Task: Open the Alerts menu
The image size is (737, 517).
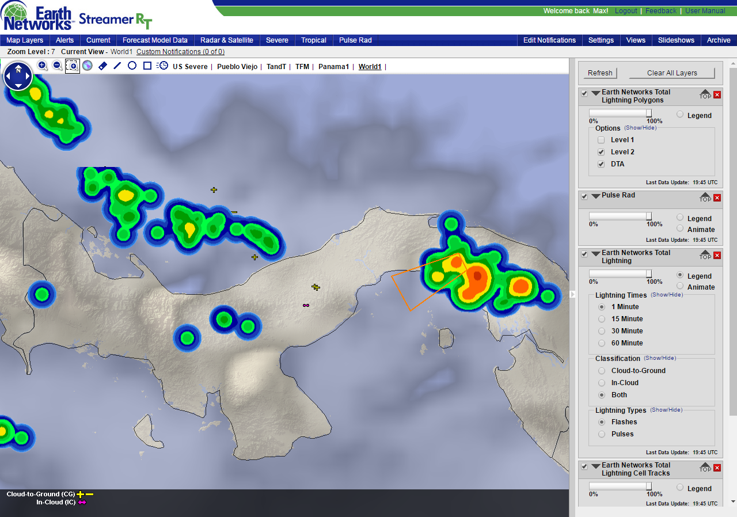Action: coord(65,40)
